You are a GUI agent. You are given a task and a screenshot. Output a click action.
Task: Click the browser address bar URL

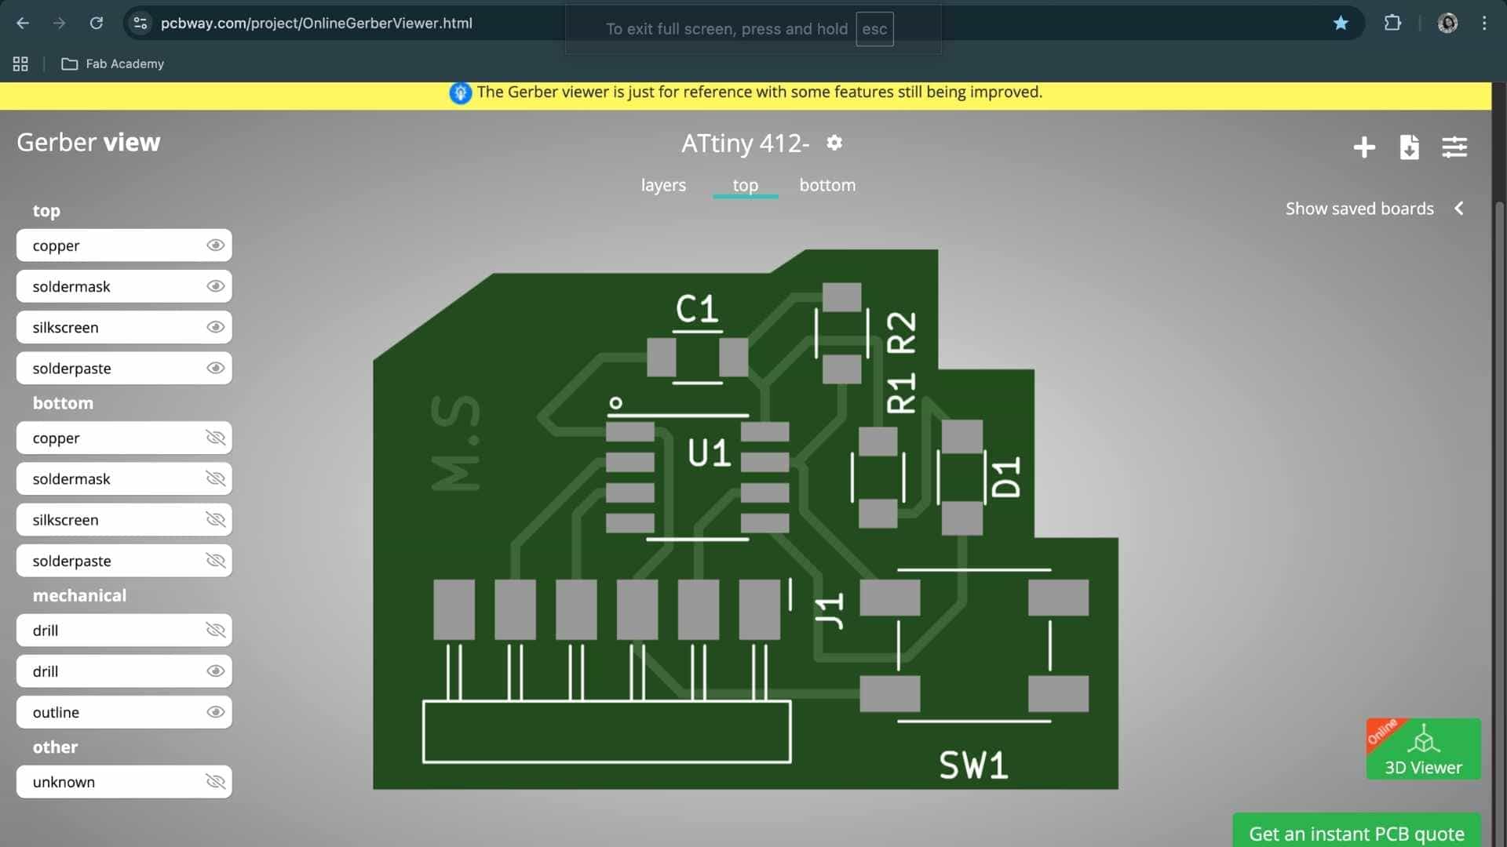click(316, 24)
